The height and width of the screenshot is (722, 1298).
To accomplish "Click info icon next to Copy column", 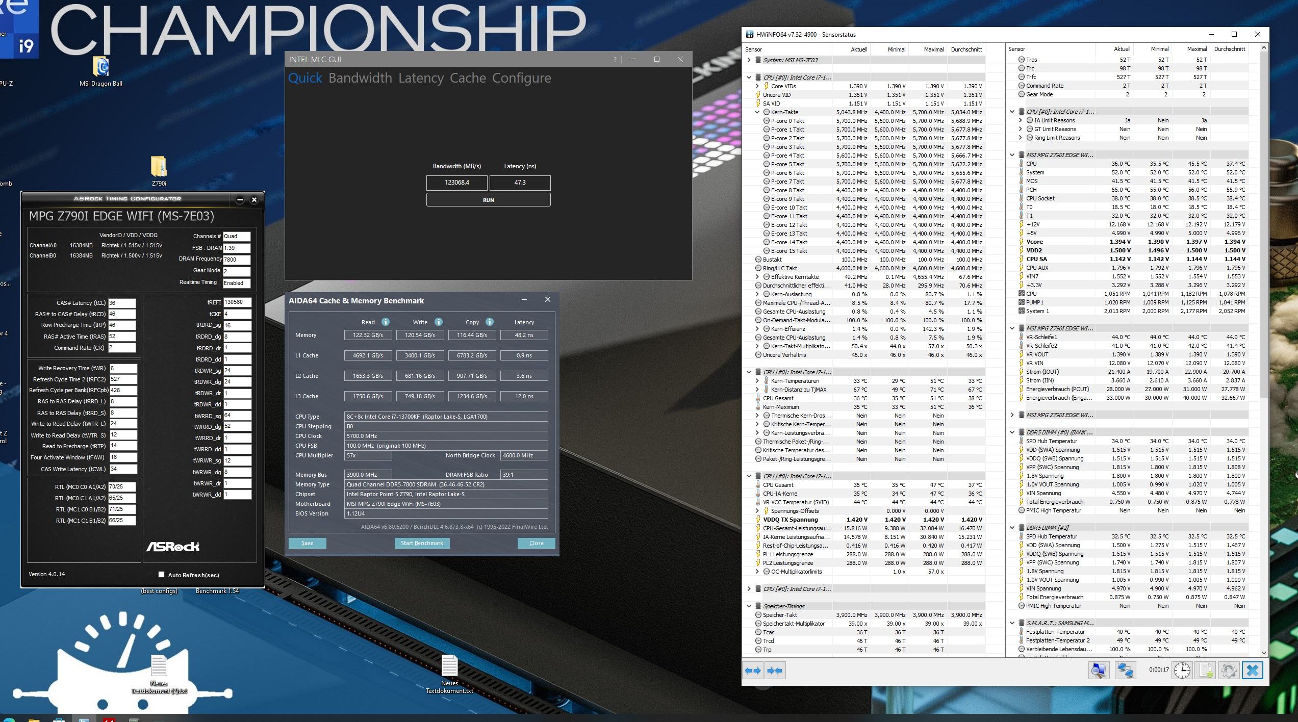I will point(490,322).
